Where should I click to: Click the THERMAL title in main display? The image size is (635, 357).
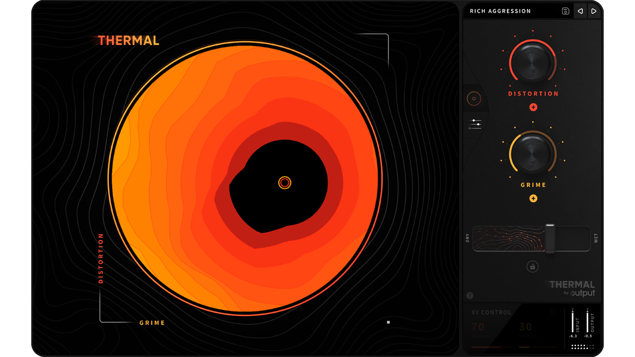[128, 41]
